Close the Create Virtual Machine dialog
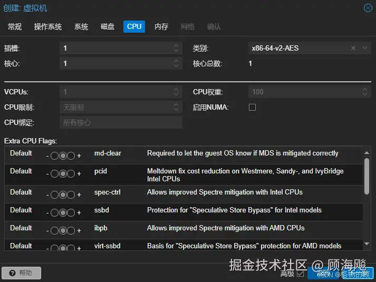 pos(368,8)
